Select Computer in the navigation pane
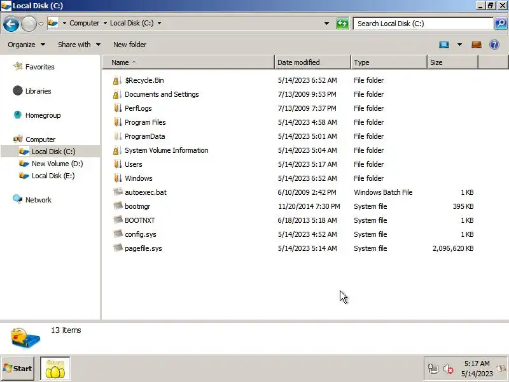 40,139
